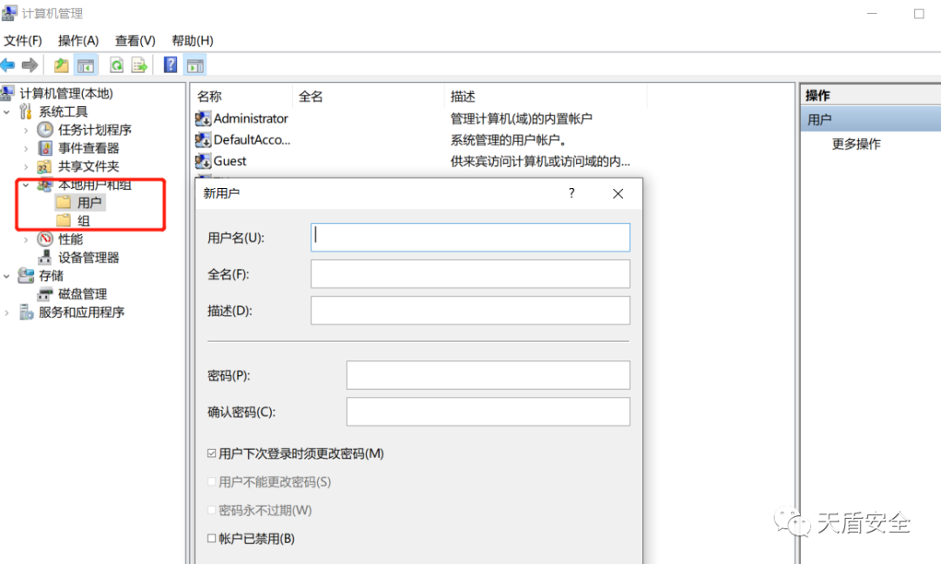941x564 pixels.
Task: Close the 新用户 dialog
Action: point(618,193)
